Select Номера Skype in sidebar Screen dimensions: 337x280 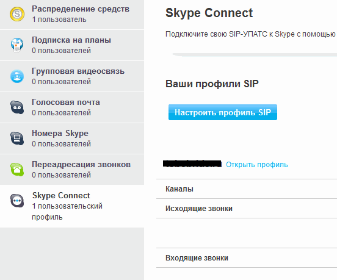tap(72, 138)
